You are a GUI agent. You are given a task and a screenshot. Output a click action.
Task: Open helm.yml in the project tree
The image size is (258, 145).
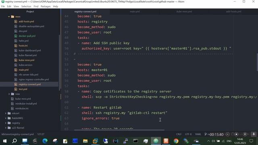(23, 41)
